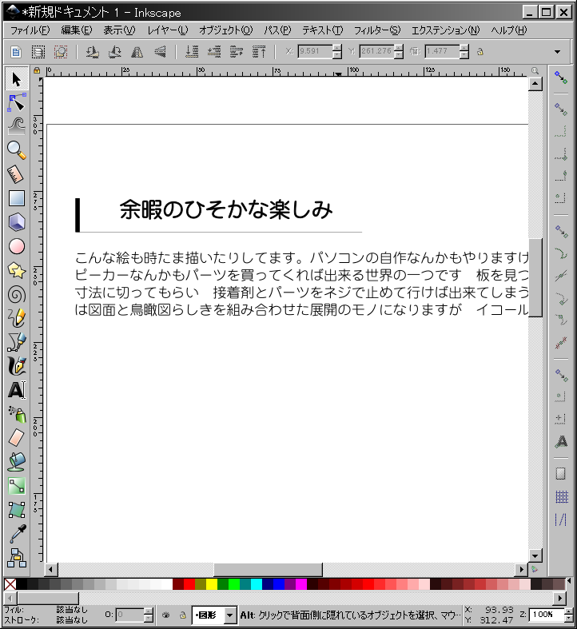Viewport: 577px width, 629px height.
Task: Select the Diagram connector tool at the bottom of the toolbox
Action: point(17,558)
